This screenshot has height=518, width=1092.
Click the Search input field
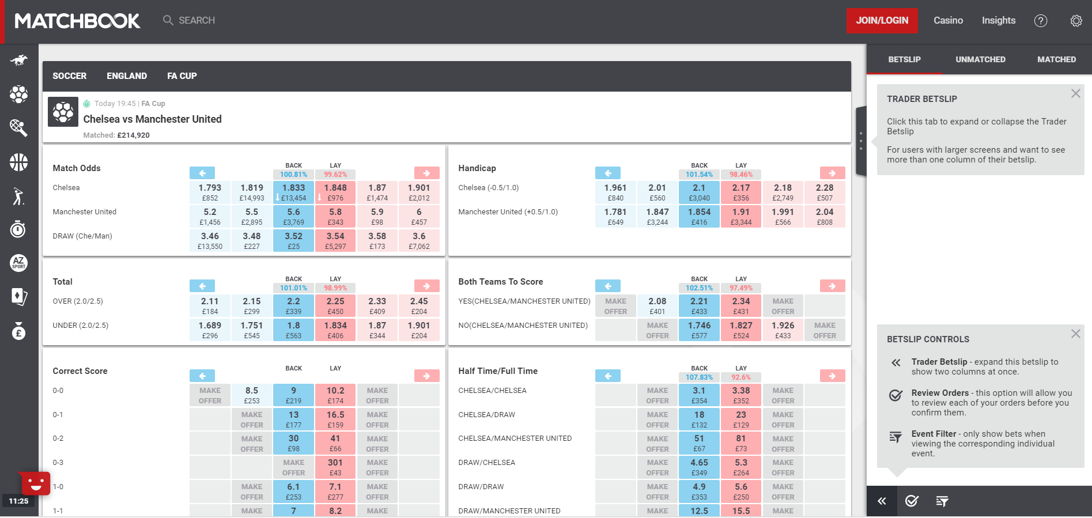197,21
